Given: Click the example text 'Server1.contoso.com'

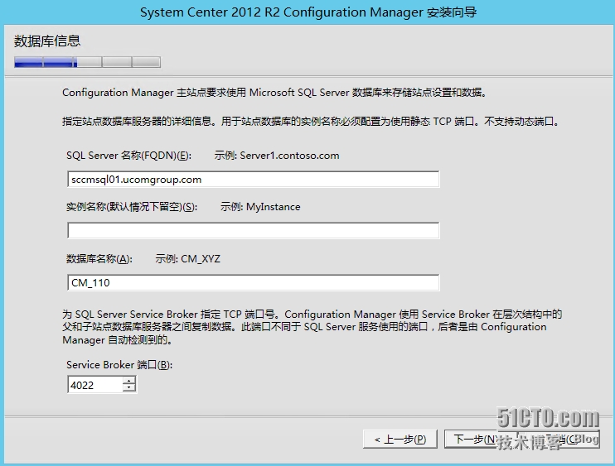Looking at the screenshot, I should click(x=289, y=156).
